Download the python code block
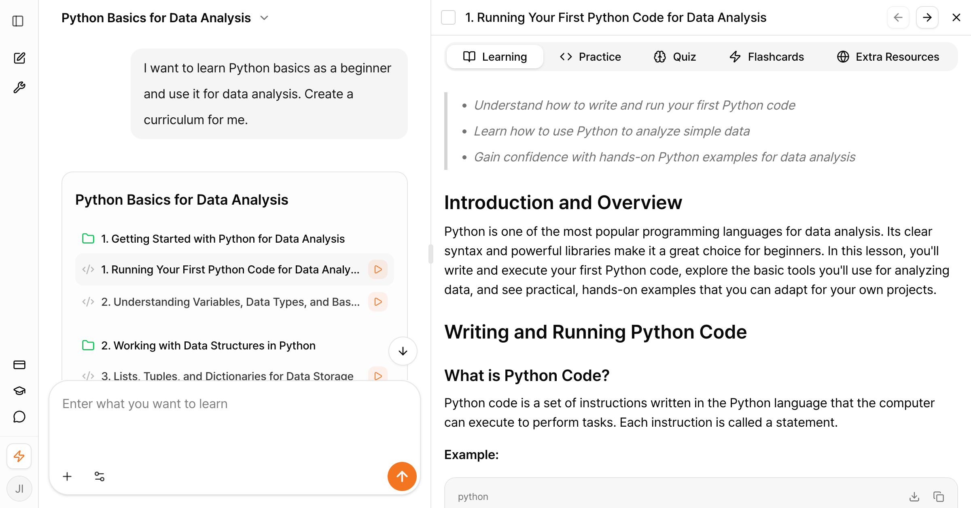The image size is (971, 508). pos(914,496)
